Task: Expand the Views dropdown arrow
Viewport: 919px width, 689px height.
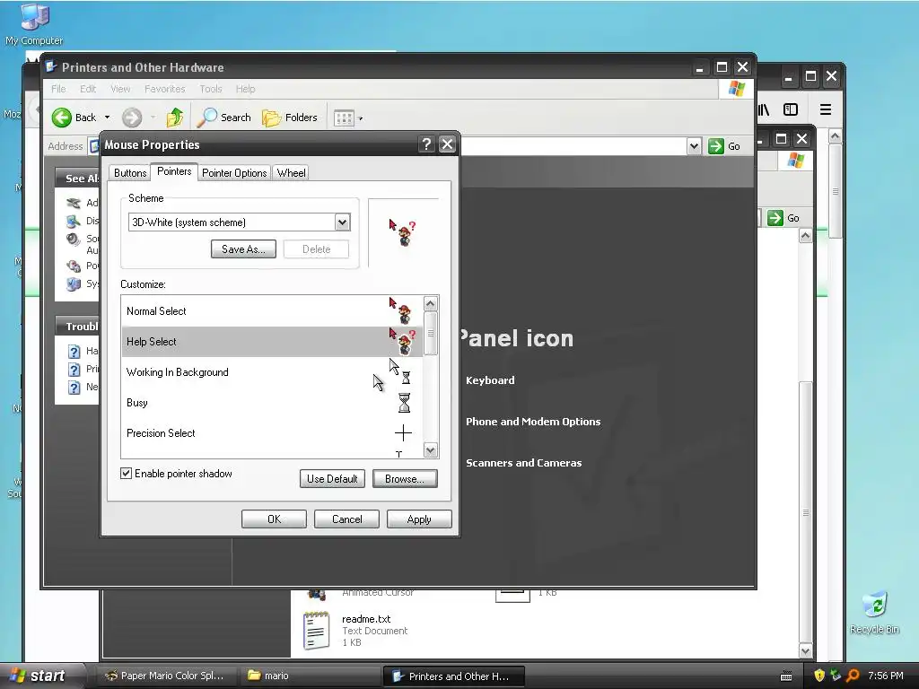Action: (x=361, y=119)
